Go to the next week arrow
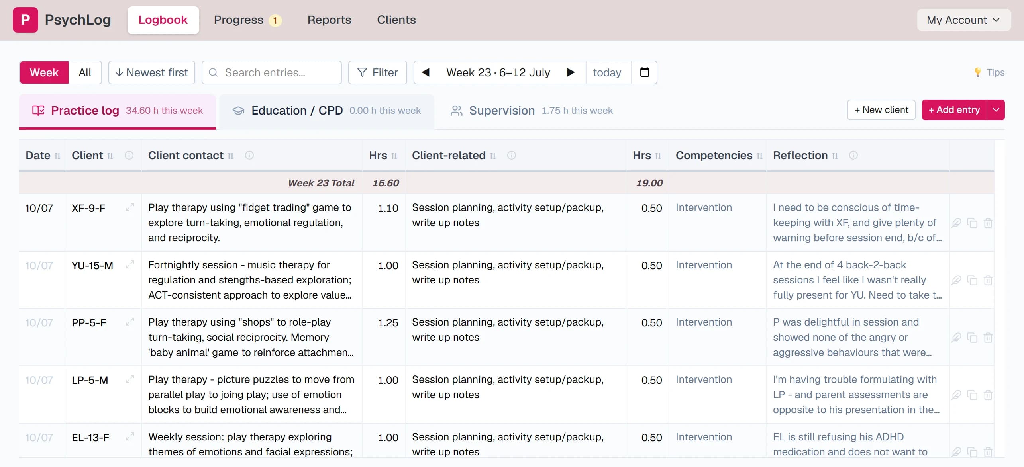This screenshot has height=467, width=1024. click(x=571, y=72)
